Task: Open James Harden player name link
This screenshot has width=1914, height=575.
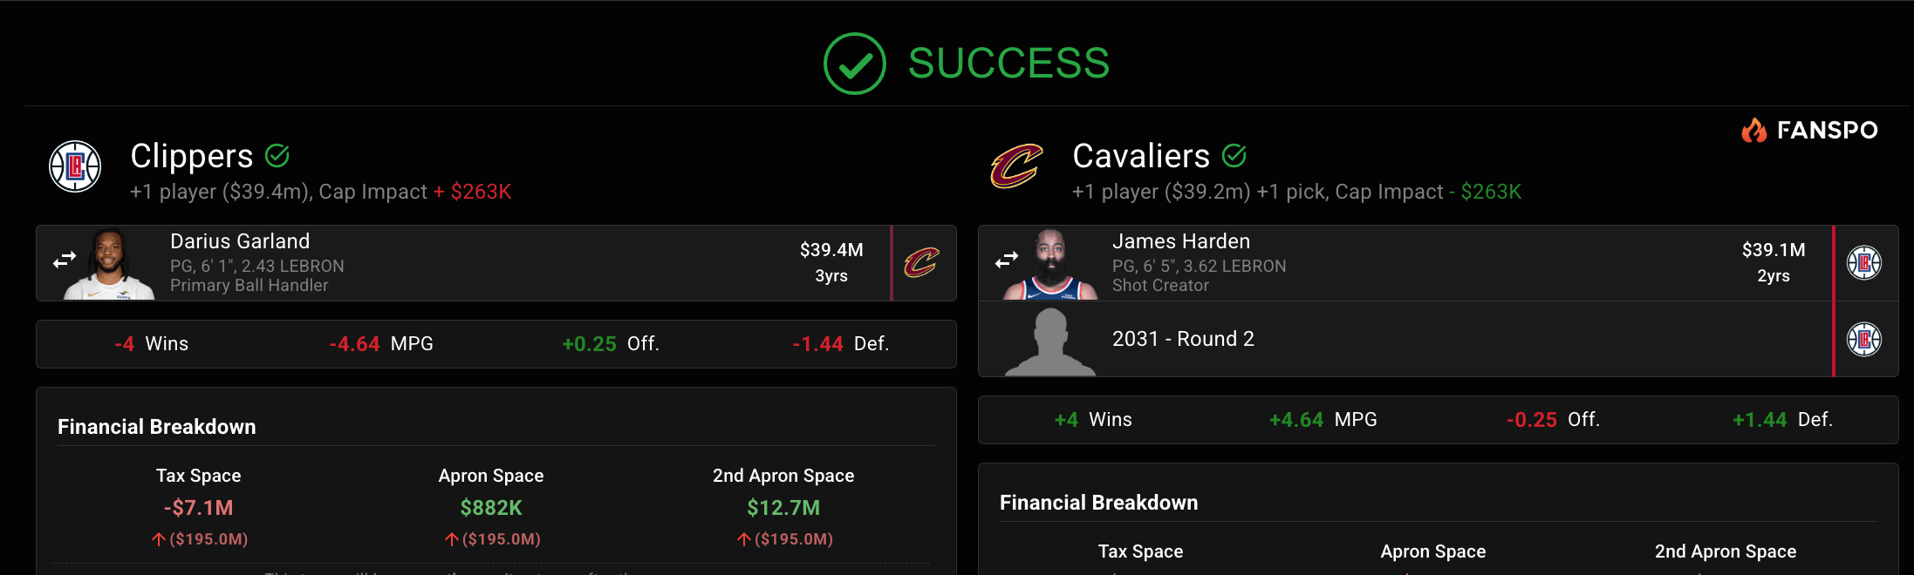Action: (1181, 241)
